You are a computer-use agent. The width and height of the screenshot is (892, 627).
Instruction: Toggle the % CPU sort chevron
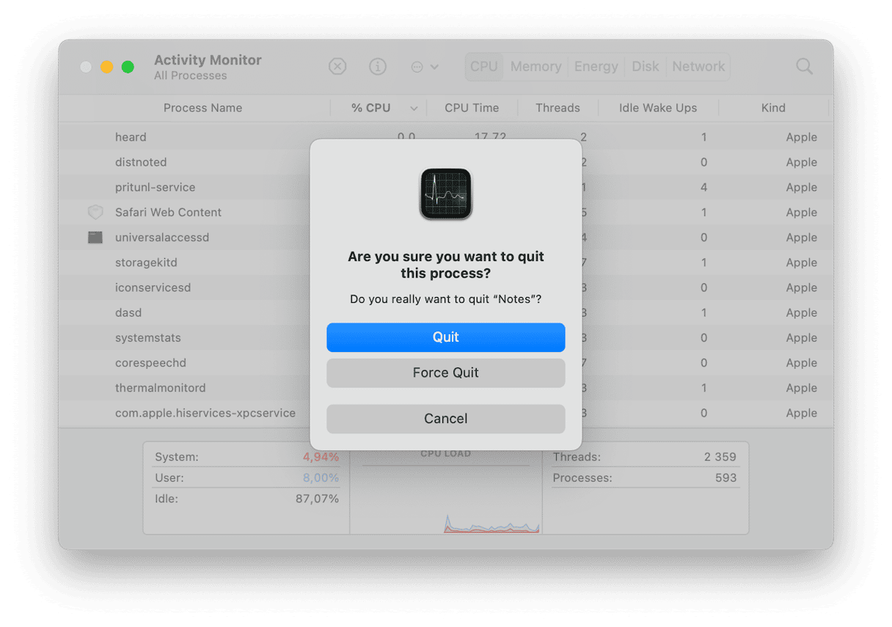point(414,109)
